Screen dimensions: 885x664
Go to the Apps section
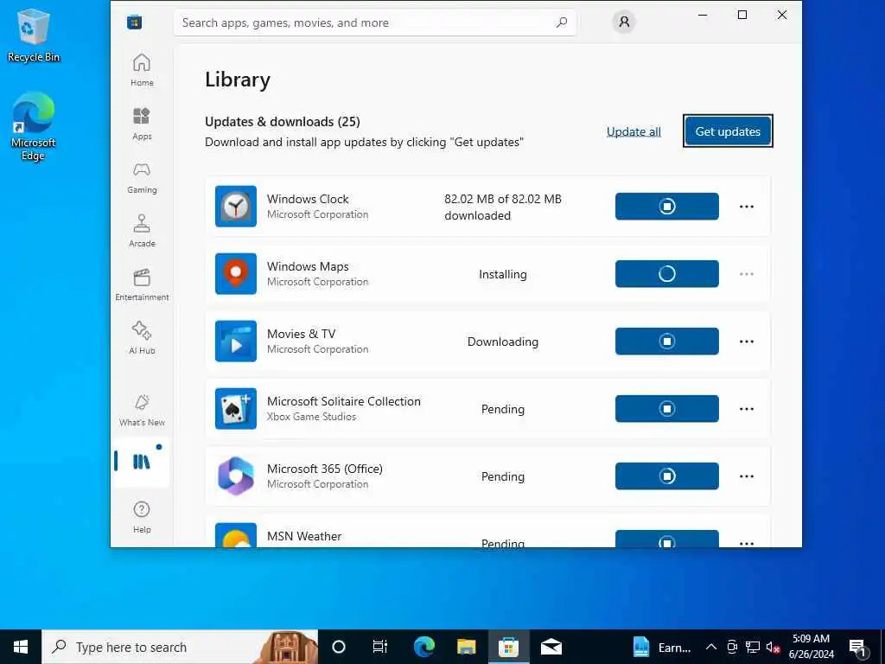[142, 124]
